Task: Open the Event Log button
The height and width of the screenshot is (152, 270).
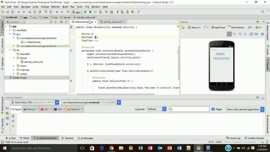Action: (233, 138)
